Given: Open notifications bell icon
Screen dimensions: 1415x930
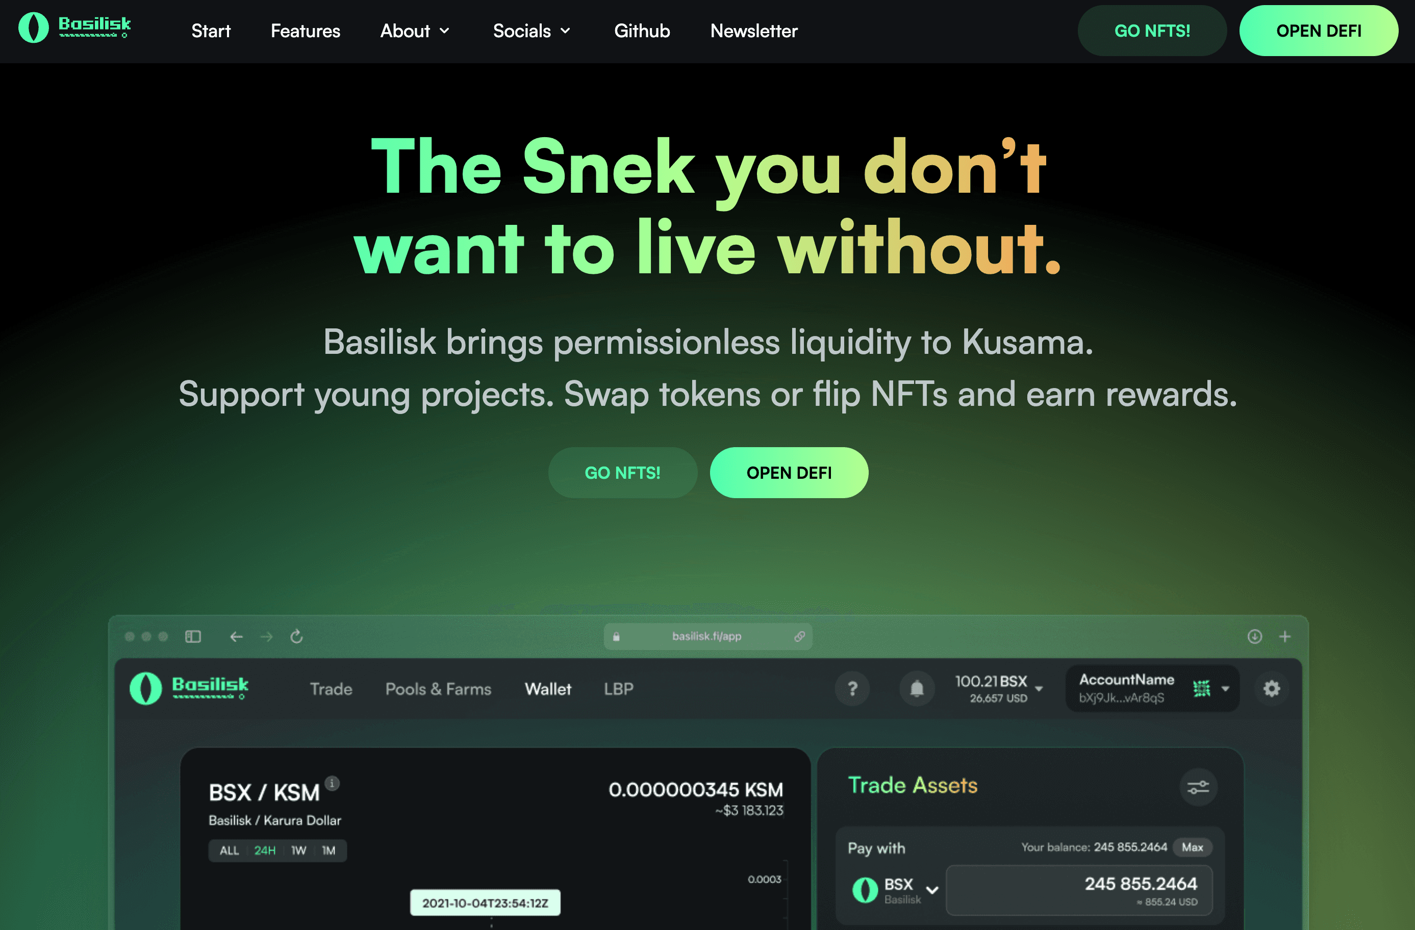Looking at the screenshot, I should [x=917, y=688].
